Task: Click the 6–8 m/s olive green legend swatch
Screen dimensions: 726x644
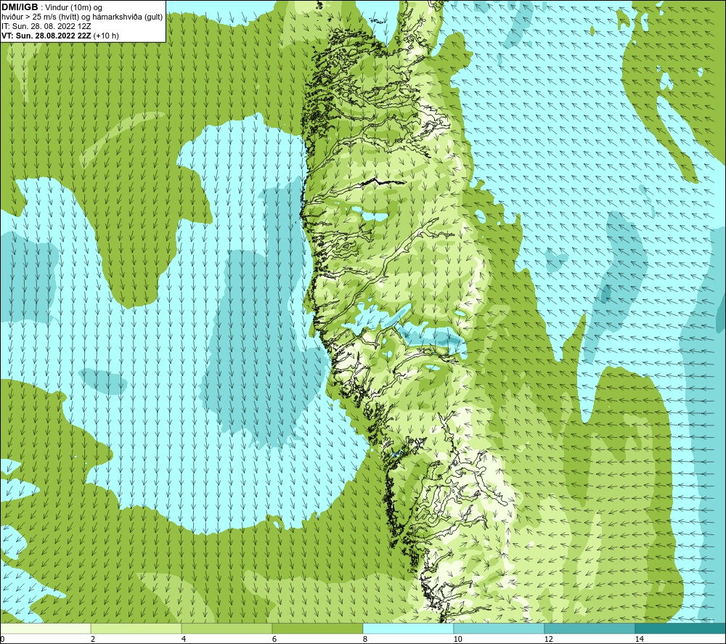Action: (x=318, y=628)
